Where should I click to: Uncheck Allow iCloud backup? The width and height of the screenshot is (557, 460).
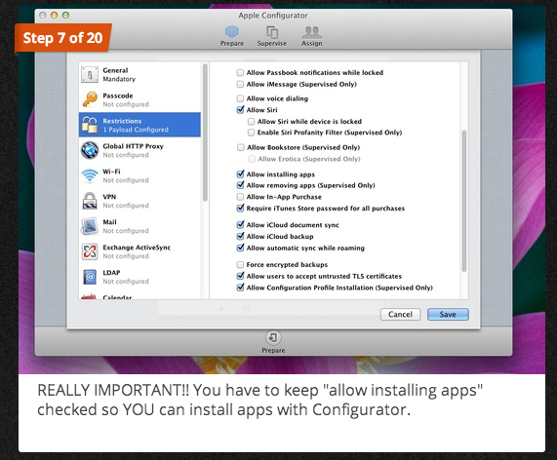pyautogui.click(x=241, y=236)
